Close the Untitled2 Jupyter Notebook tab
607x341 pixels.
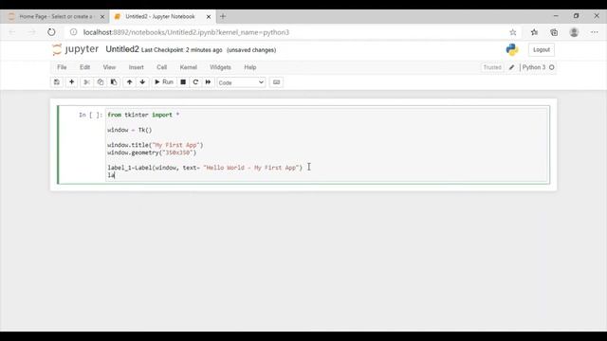coord(209,17)
